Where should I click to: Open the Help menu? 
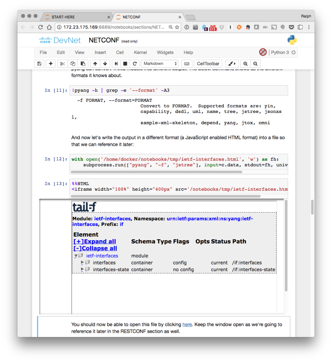point(188,52)
